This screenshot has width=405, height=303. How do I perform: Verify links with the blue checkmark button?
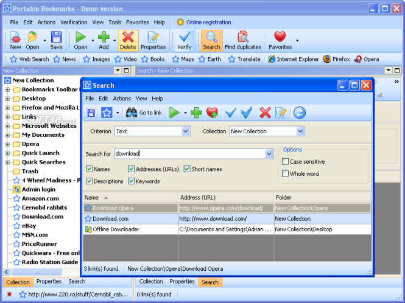185,41
